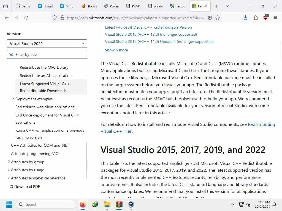This screenshot has height=211, width=282.
Task: Open ClickOnce deployment for Visual C++ applications
Action: pyautogui.click(x=47, y=119)
